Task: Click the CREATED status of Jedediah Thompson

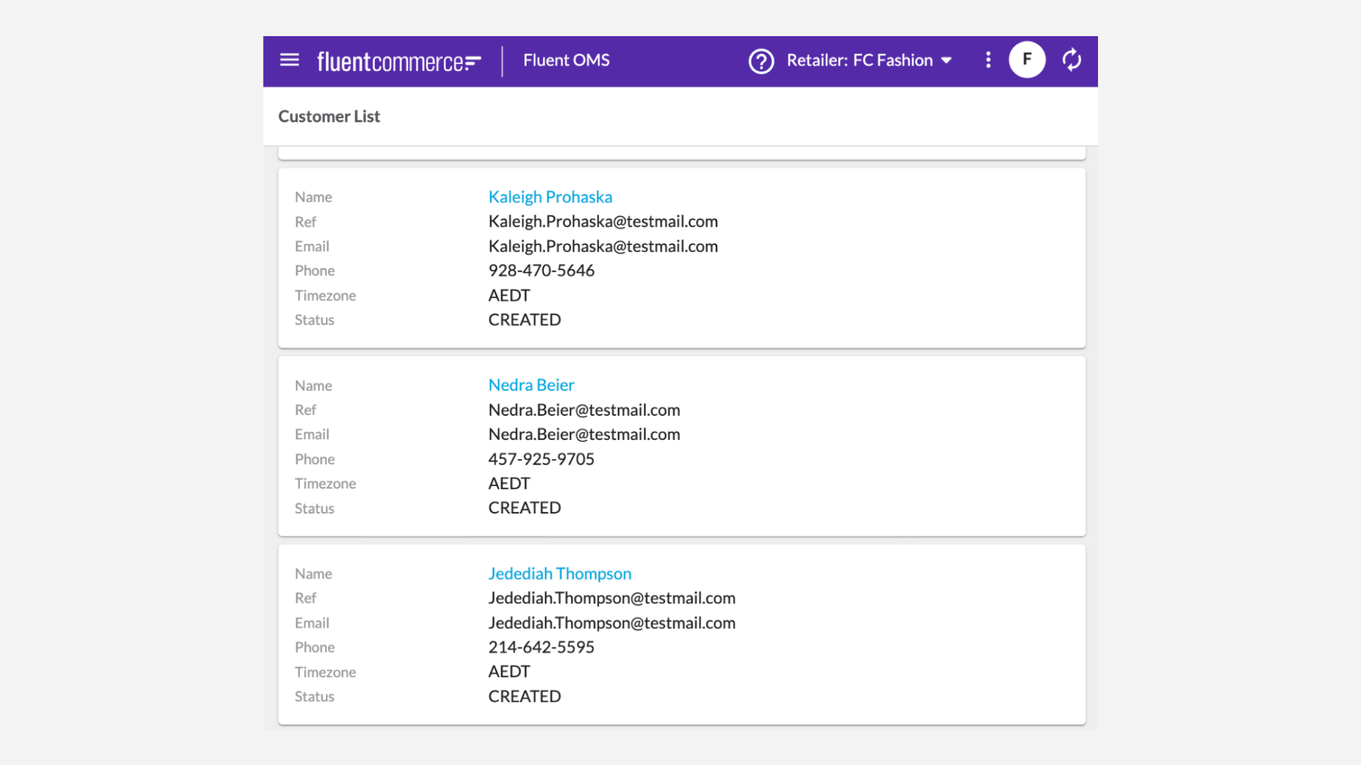Action: coord(525,696)
